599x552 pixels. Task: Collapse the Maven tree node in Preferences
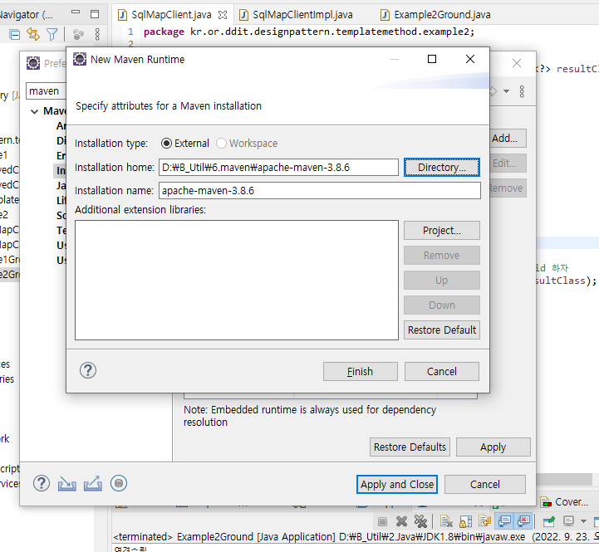pos(34,111)
